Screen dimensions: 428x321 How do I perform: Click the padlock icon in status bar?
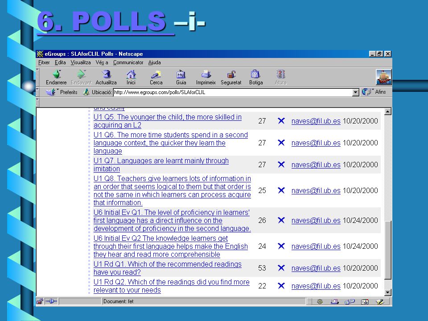40,301
